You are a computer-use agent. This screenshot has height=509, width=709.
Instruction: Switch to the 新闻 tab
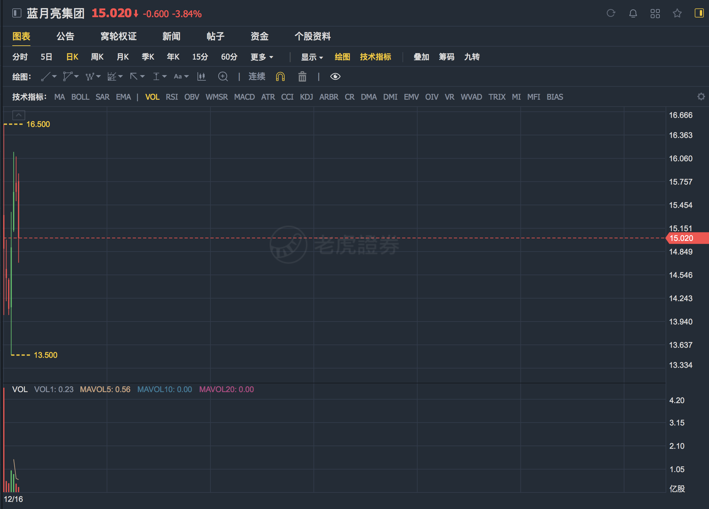click(171, 36)
